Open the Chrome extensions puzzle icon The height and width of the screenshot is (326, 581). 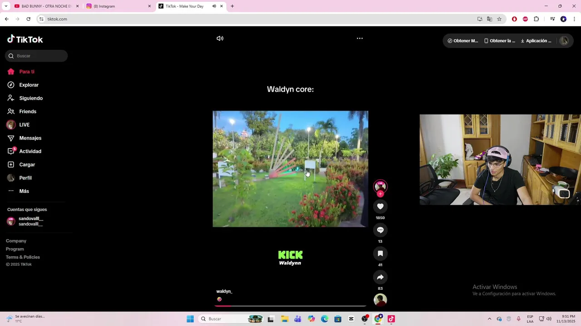point(537,19)
